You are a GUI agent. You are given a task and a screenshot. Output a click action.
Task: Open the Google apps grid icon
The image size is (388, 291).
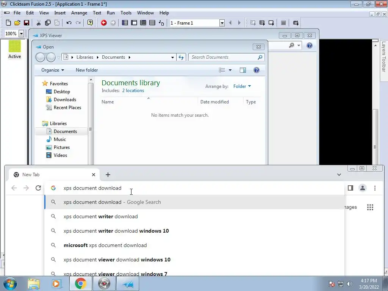click(x=370, y=207)
